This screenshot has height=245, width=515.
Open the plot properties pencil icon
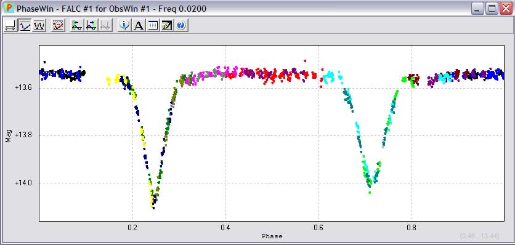(167, 25)
